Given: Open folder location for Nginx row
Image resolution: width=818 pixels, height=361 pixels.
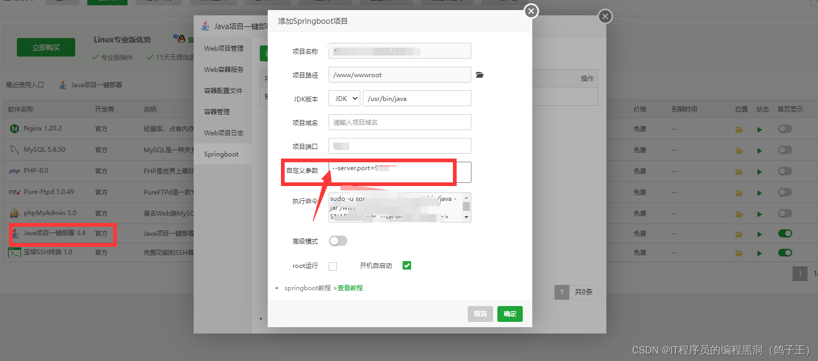Looking at the screenshot, I should coord(739,129).
